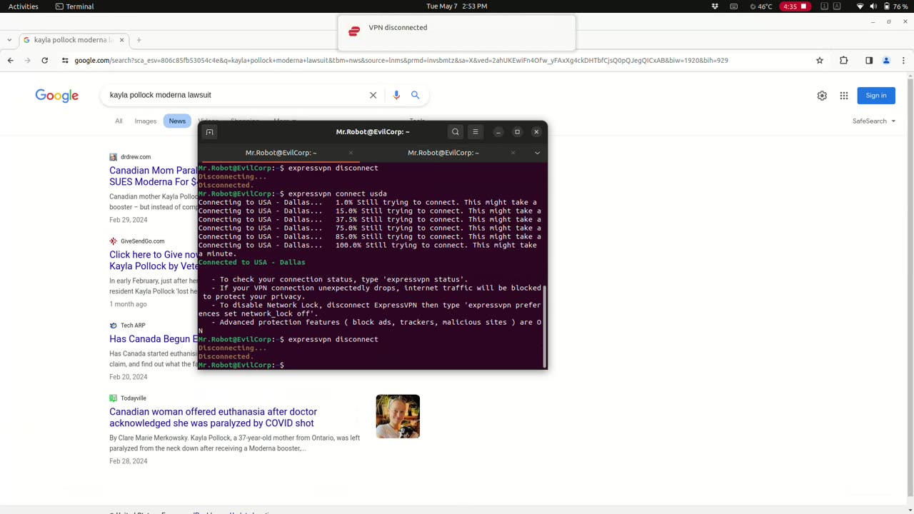Open the Chrome profile avatar icon

click(x=886, y=61)
